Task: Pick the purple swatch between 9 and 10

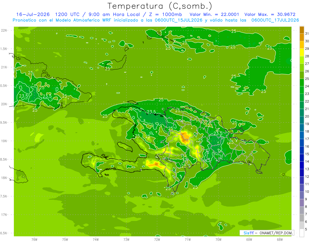Action: (302, 195)
